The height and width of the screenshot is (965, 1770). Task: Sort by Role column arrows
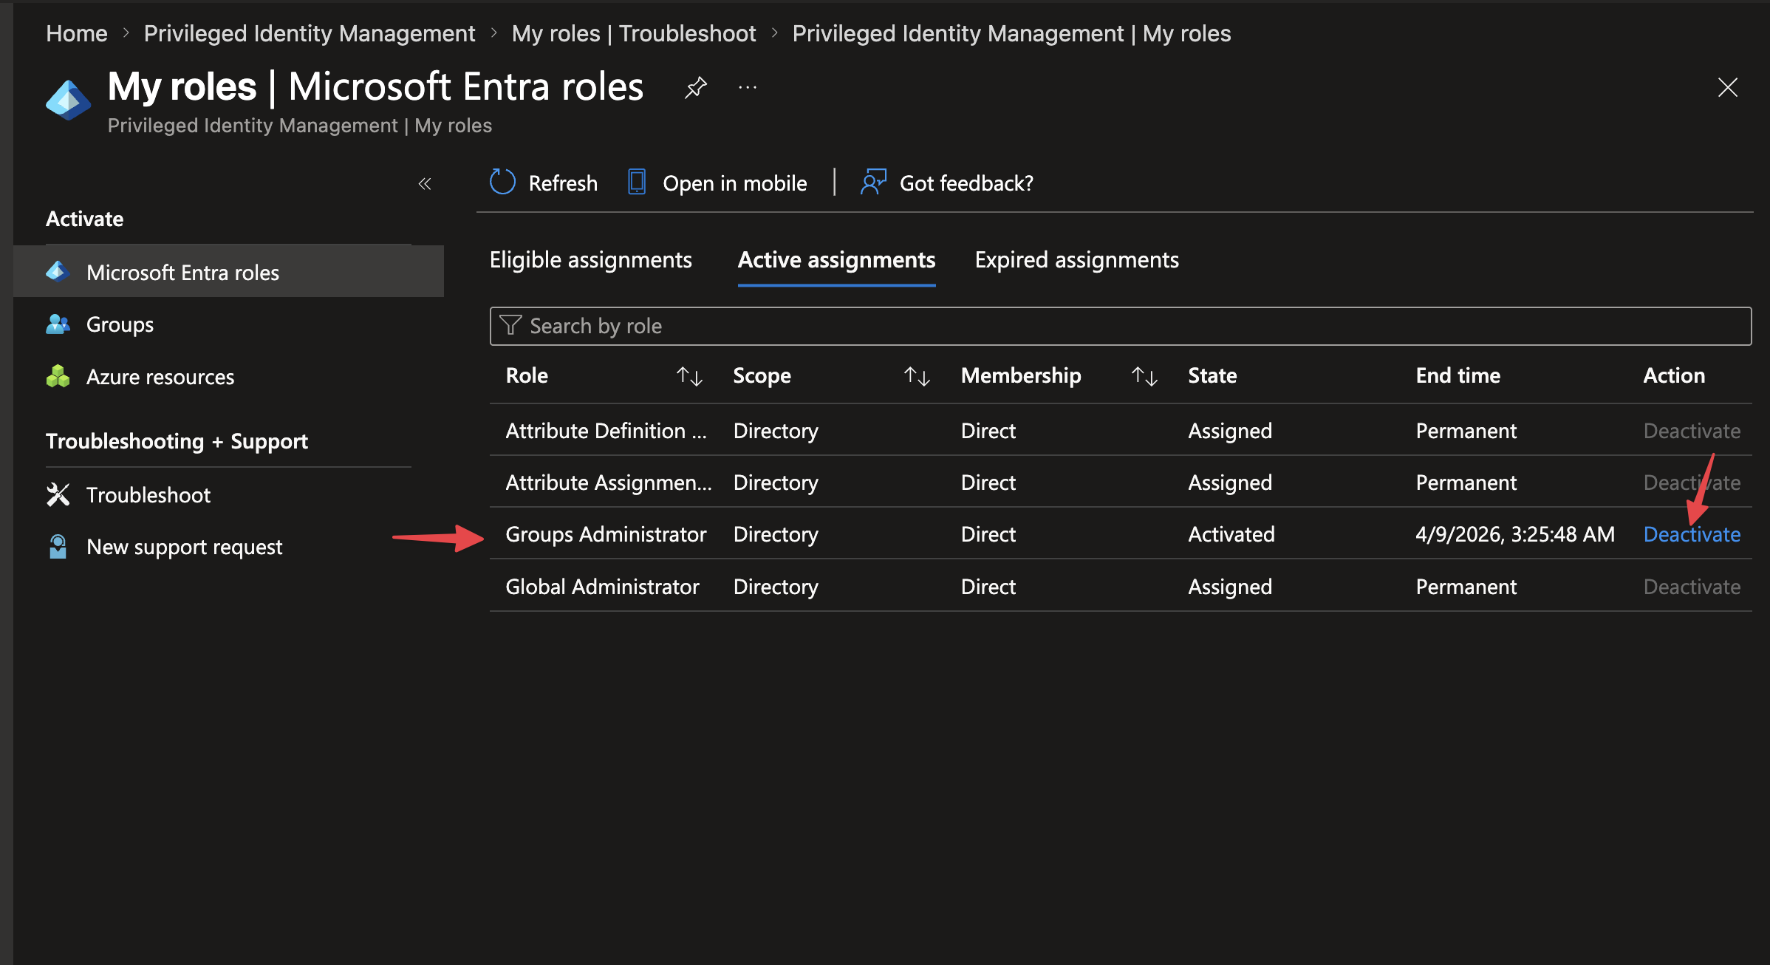point(689,376)
